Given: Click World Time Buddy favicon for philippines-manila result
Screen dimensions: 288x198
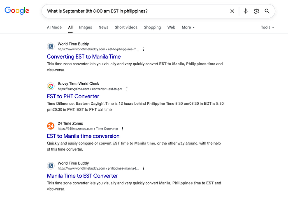Looking at the screenshot, I should coord(51,166).
